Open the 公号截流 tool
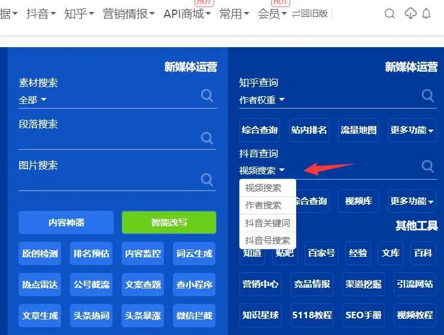 [x=91, y=284]
